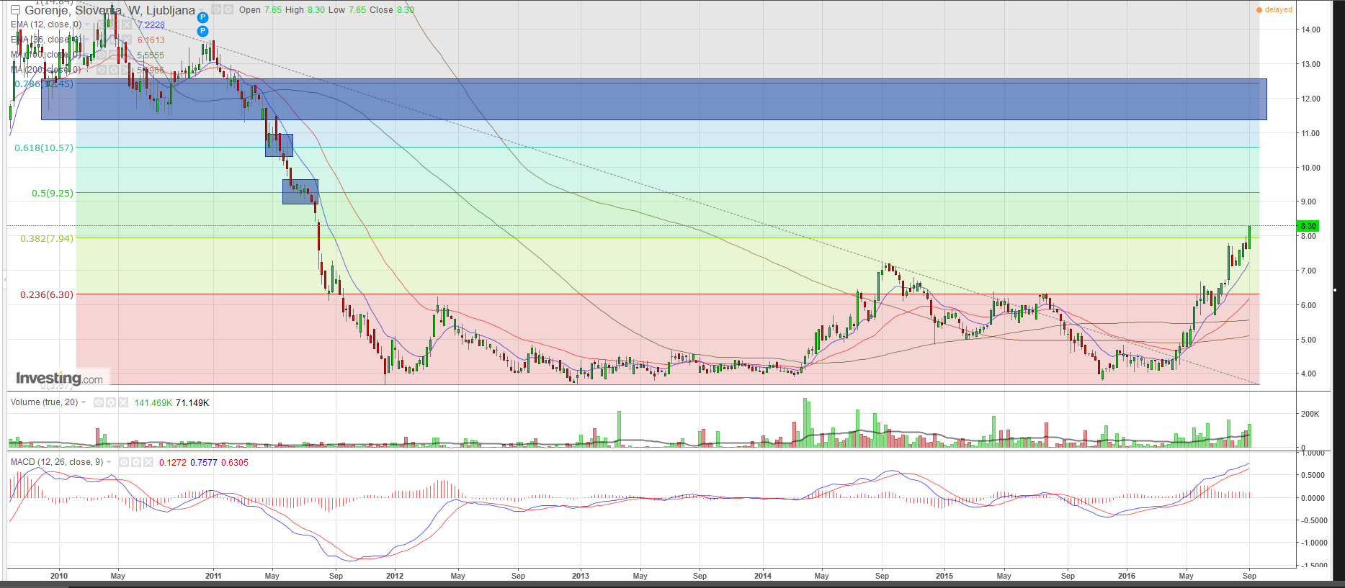Click the MACD signal value 0.6305
This screenshot has height=588, width=1345.
point(235,463)
